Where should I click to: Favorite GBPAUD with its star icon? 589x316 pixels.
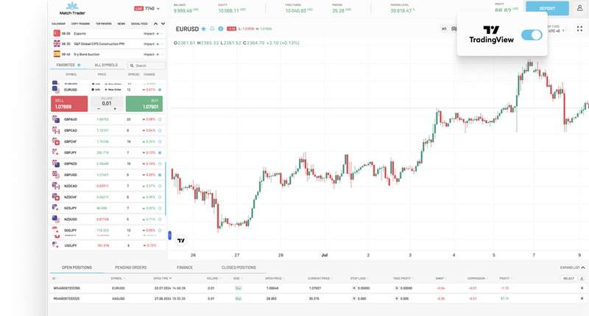coord(160,119)
